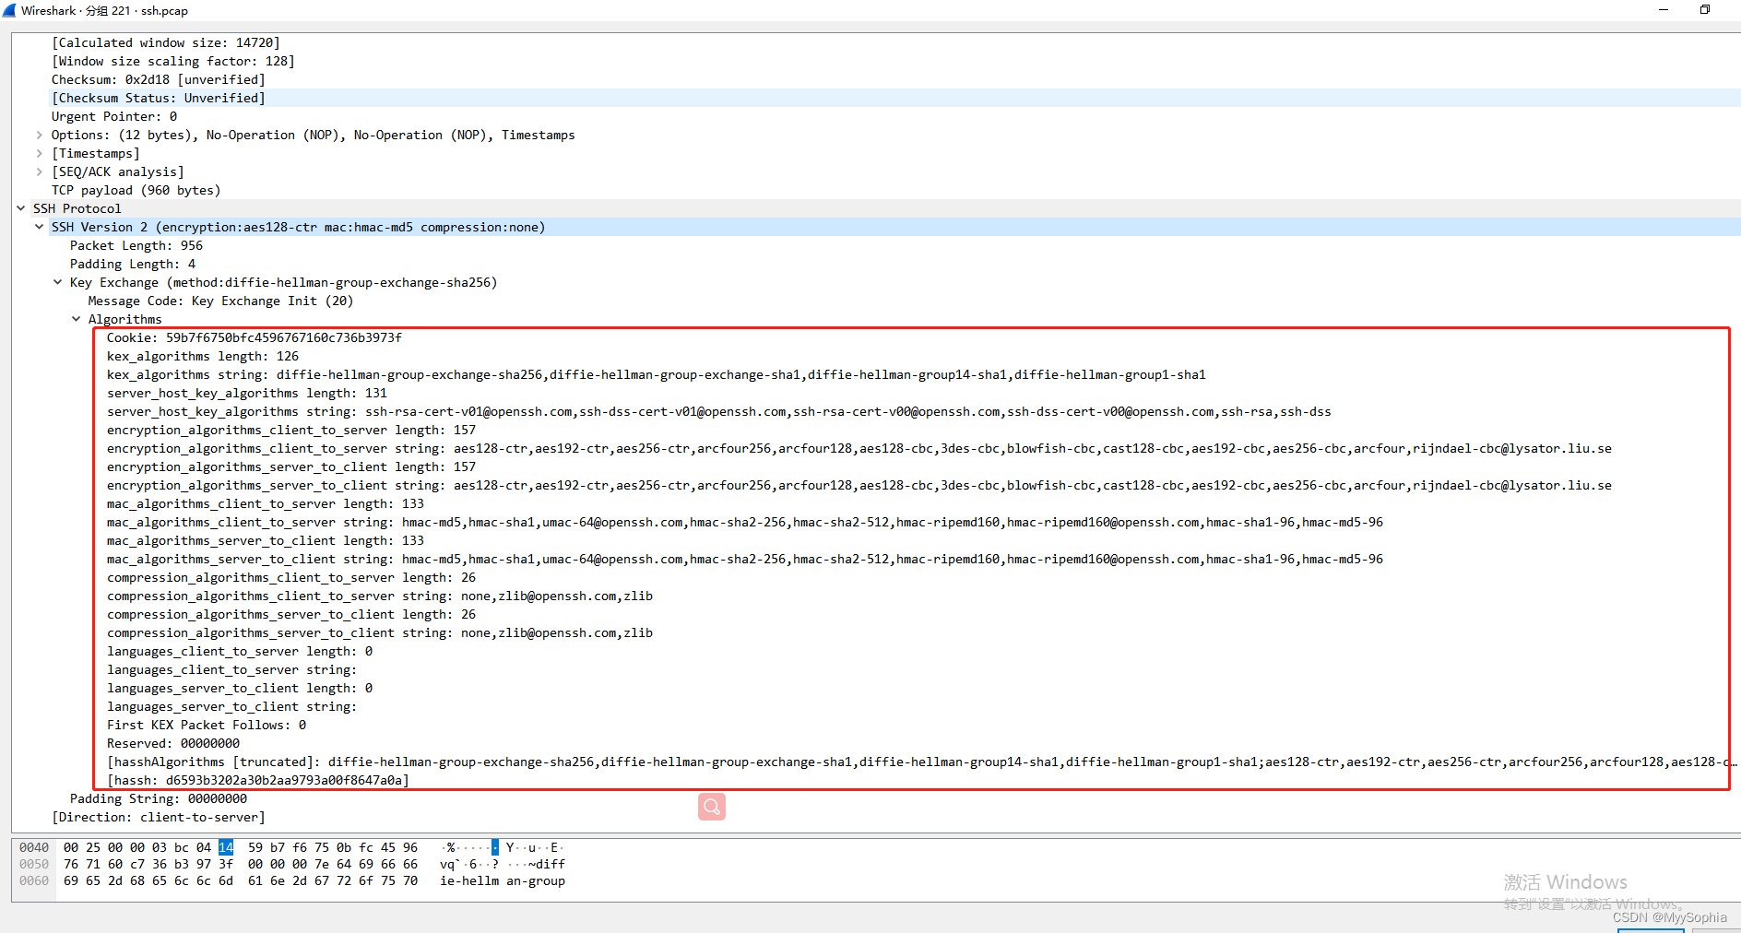
Task: Restore down the Wireshark window
Action: tap(1705, 10)
